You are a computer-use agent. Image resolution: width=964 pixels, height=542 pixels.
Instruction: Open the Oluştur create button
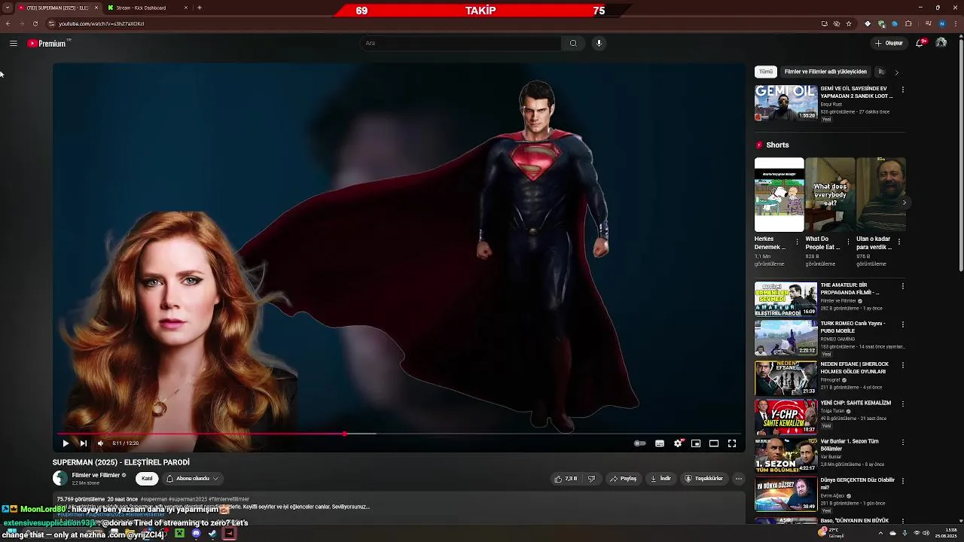(x=889, y=43)
